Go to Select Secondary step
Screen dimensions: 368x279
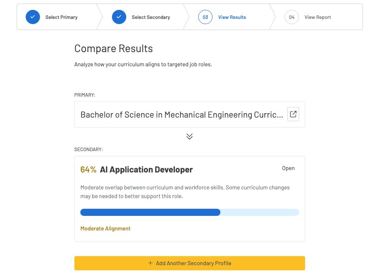click(x=151, y=17)
